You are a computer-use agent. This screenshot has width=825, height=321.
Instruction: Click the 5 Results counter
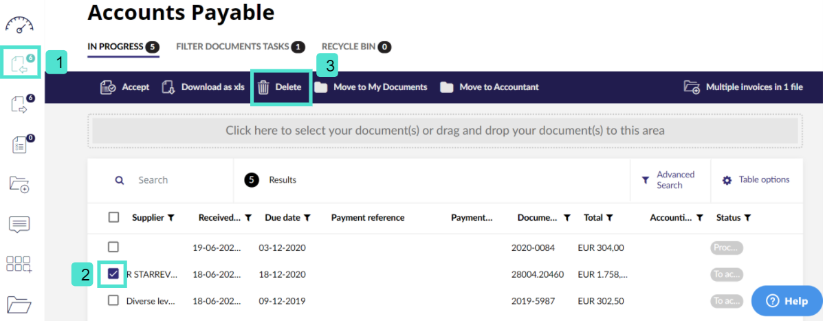pos(271,180)
